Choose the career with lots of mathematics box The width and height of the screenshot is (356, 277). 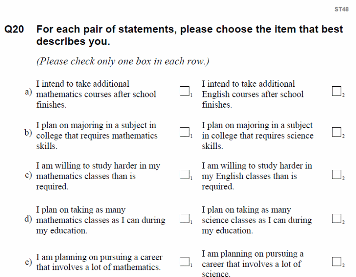pyautogui.click(x=184, y=261)
